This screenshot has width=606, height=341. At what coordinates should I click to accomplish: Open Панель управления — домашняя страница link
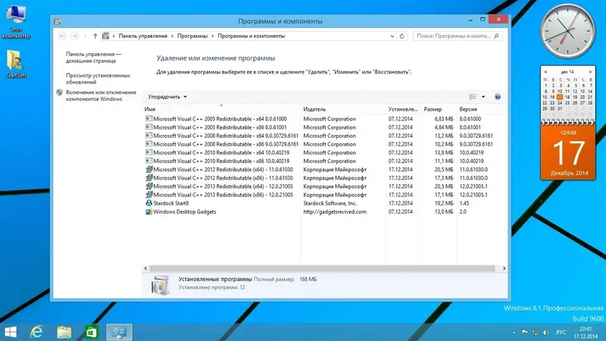(x=93, y=58)
